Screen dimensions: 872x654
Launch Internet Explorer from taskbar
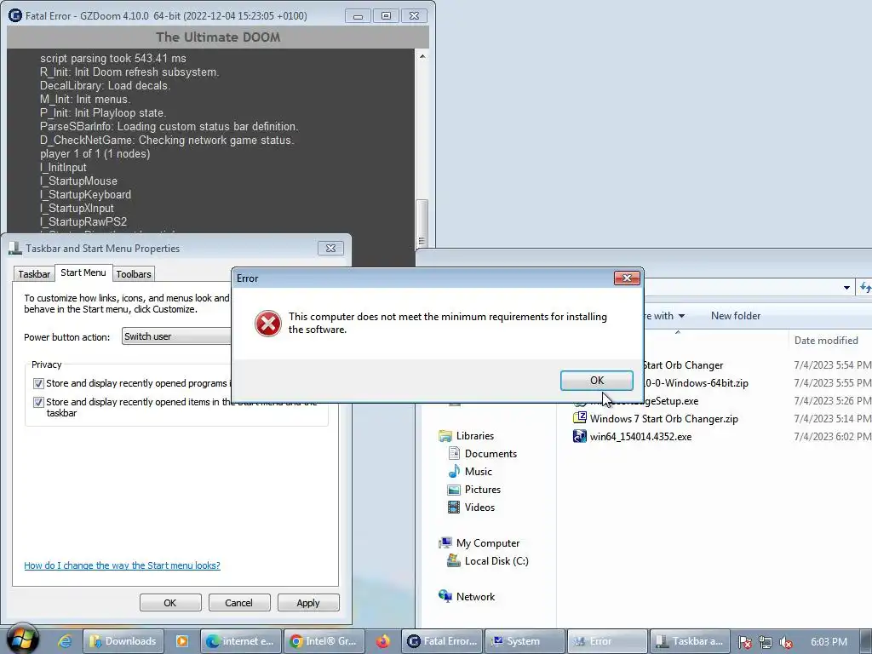click(65, 641)
